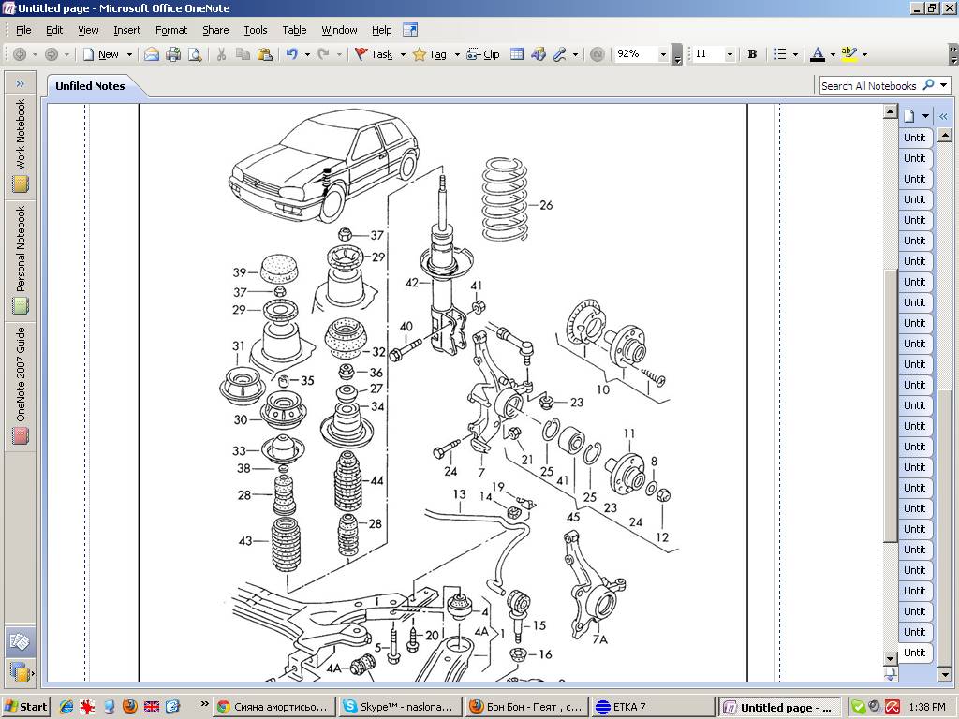
Task: Click the Paste clipboard icon
Action: click(x=264, y=54)
